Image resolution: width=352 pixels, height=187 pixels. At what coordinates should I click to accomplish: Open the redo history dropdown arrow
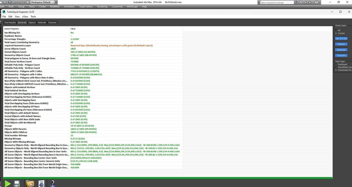pos(24,2)
